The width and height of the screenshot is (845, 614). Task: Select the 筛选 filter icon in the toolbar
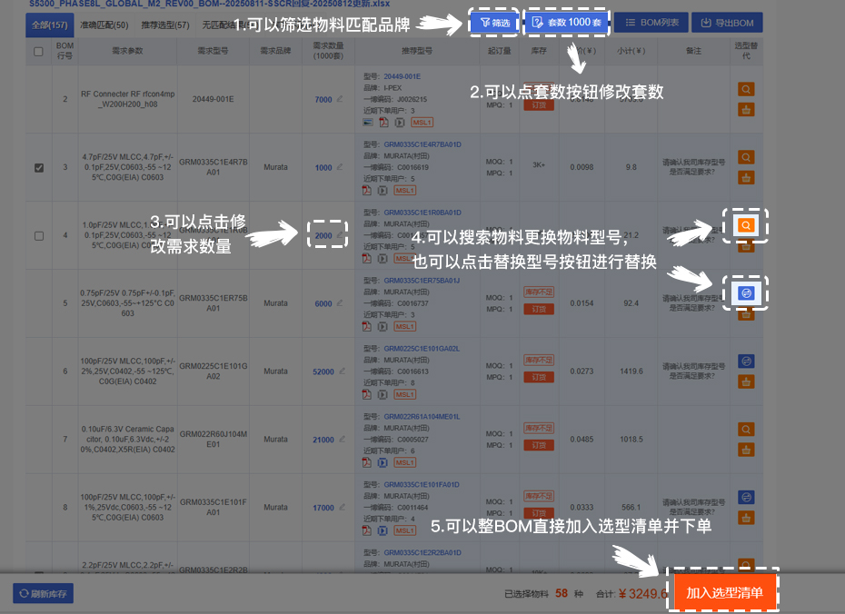492,22
